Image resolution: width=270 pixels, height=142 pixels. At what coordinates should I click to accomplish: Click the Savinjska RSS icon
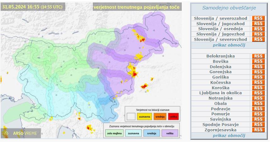tap(258, 119)
